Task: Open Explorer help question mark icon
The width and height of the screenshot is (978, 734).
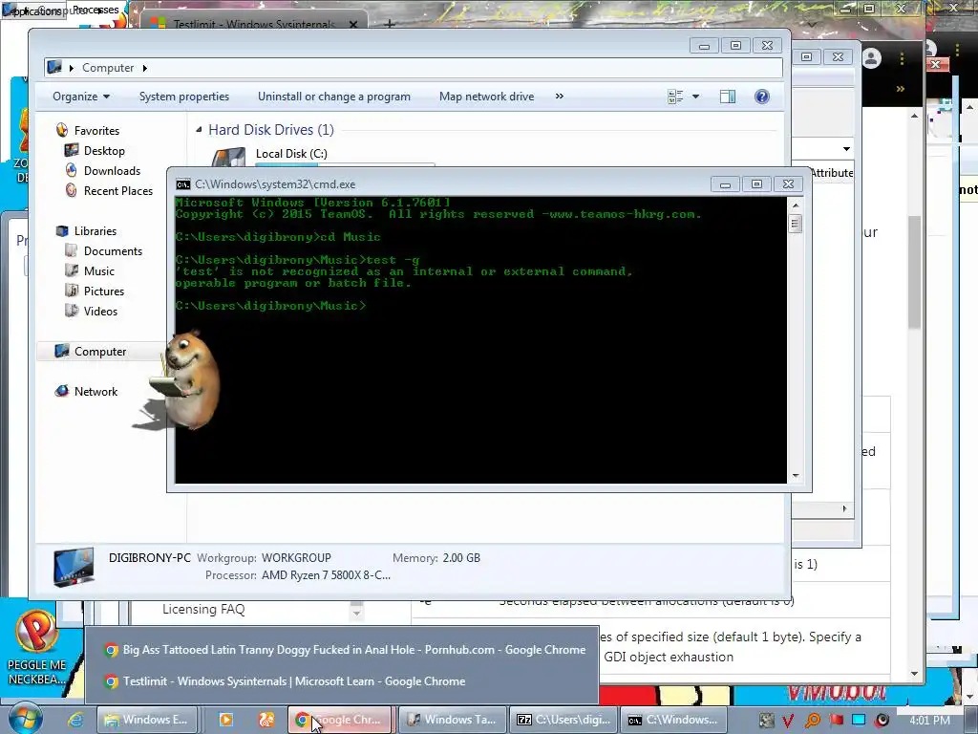Action: coord(761,97)
